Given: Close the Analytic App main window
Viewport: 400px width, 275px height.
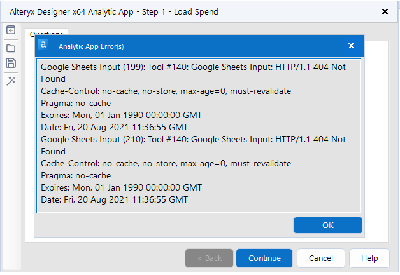Looking at the screenshot, I should pyautogui.click(x=385, y=11).
